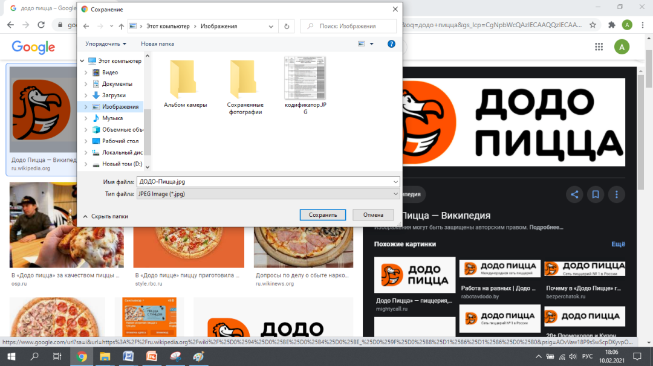Open the large Додо Пицца preview image

click(513, 122)
